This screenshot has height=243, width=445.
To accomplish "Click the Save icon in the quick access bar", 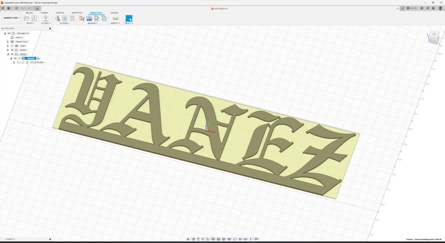I will point(16,8).
